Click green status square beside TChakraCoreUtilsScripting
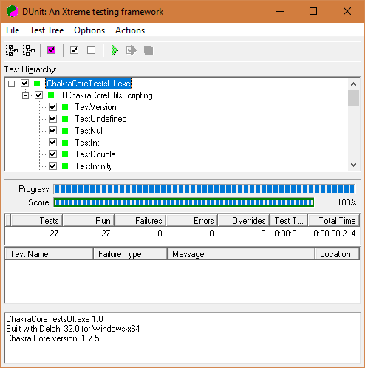The width and height of the screenshot is (365, 368). (x=51, y=95)
